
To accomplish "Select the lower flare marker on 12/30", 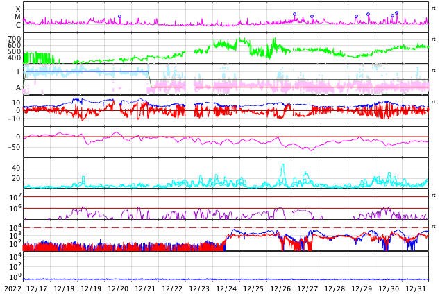I will tap(392, 16).
